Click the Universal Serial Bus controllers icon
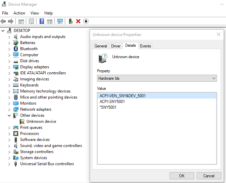This screenshot has width=226, height=183. click(16, 164)
